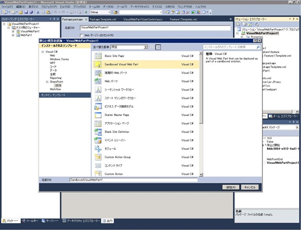The image size is (301, 230).
Task: Select the Basic Site Page template icon
Action: [x=98, y=56]
